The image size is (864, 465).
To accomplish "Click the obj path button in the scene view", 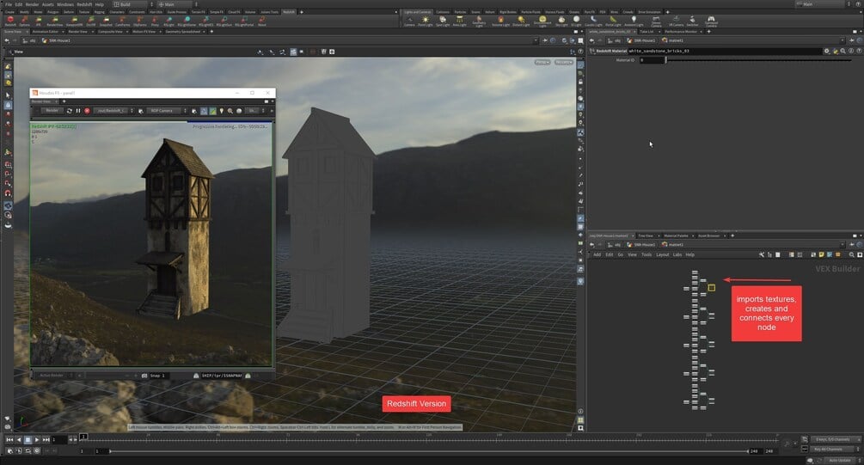I will (x=28, y=40).
